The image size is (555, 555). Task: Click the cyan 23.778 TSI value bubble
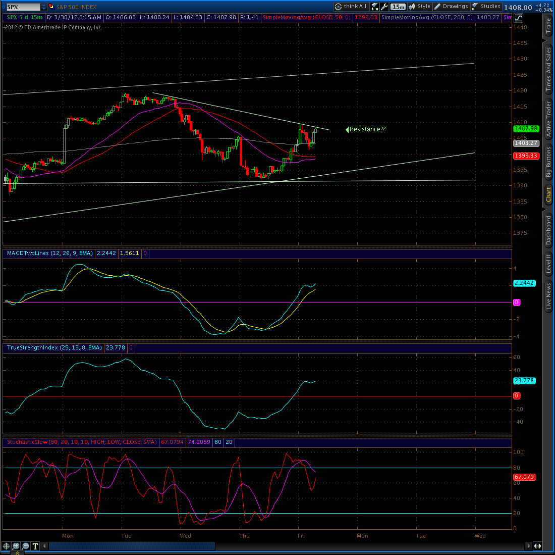[524, 381]
